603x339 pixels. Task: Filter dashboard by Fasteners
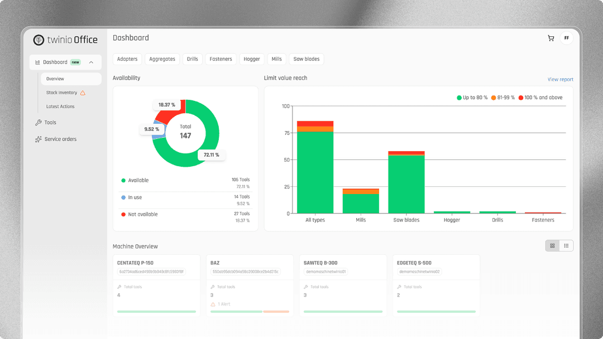pos(221,59)
